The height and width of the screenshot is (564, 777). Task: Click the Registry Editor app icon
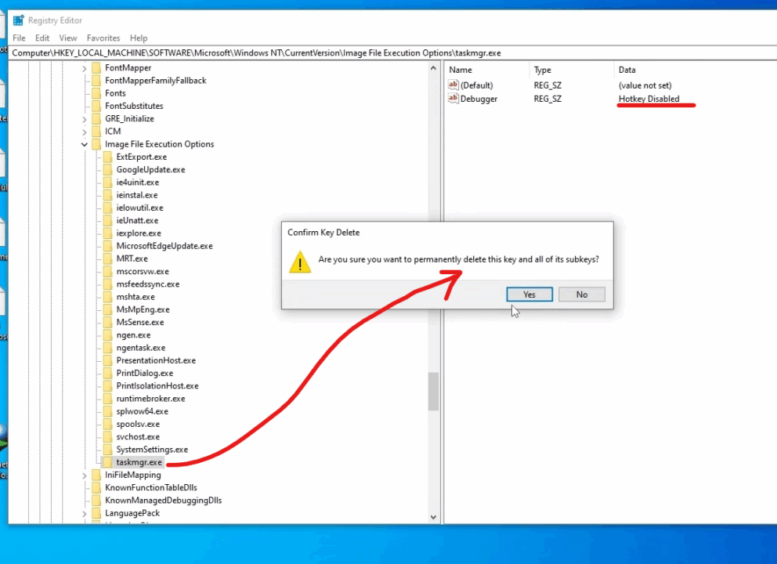[x=18, y=20]
